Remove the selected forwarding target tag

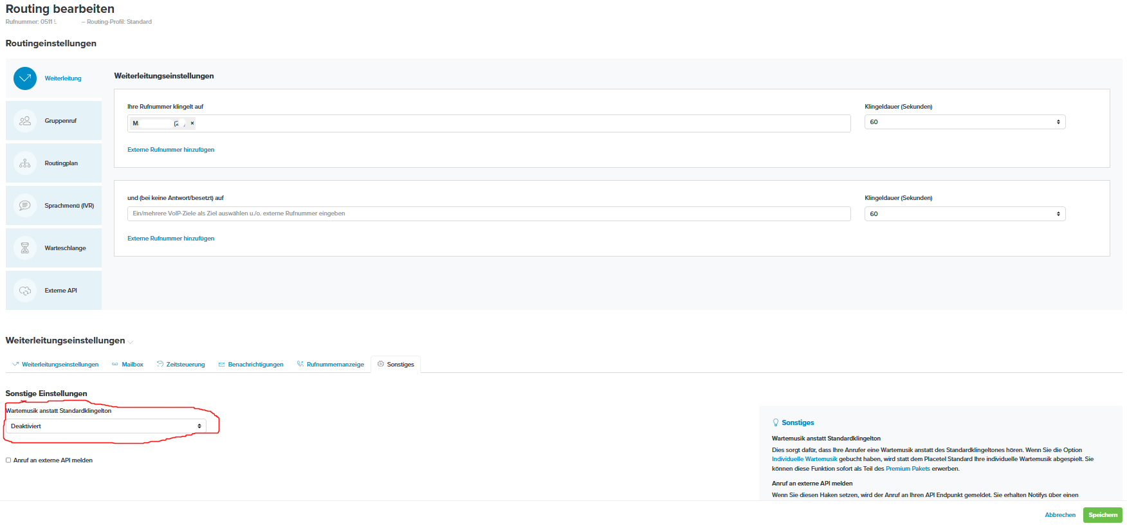tap(192, 123)
